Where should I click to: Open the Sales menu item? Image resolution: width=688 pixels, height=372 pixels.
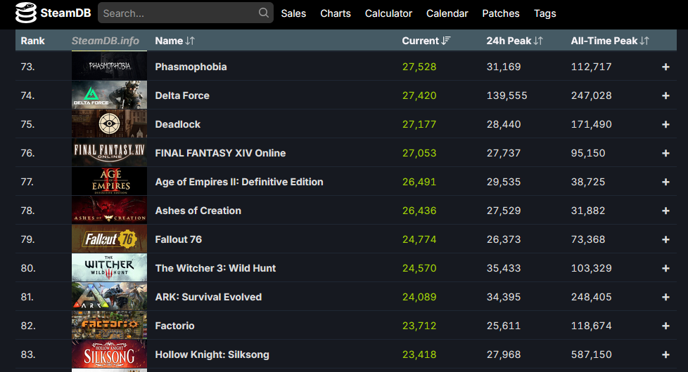click(293, 13)
